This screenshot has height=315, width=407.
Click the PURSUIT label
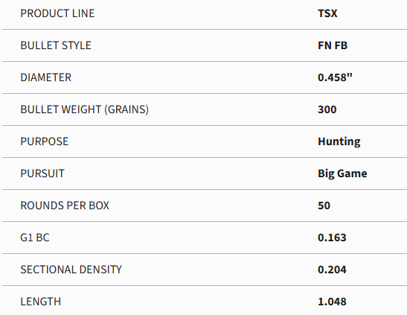coord(42,174)
